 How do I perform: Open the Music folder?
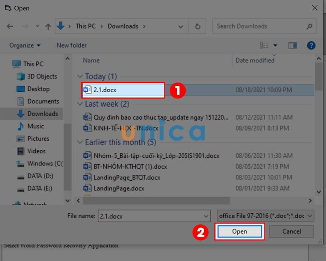click(x=31, y=126)
